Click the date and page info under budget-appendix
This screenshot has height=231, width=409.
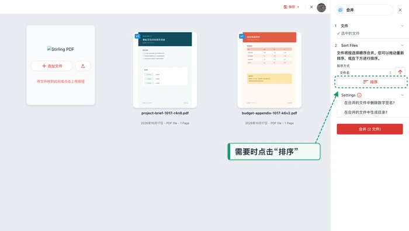(x=269, y=123)
